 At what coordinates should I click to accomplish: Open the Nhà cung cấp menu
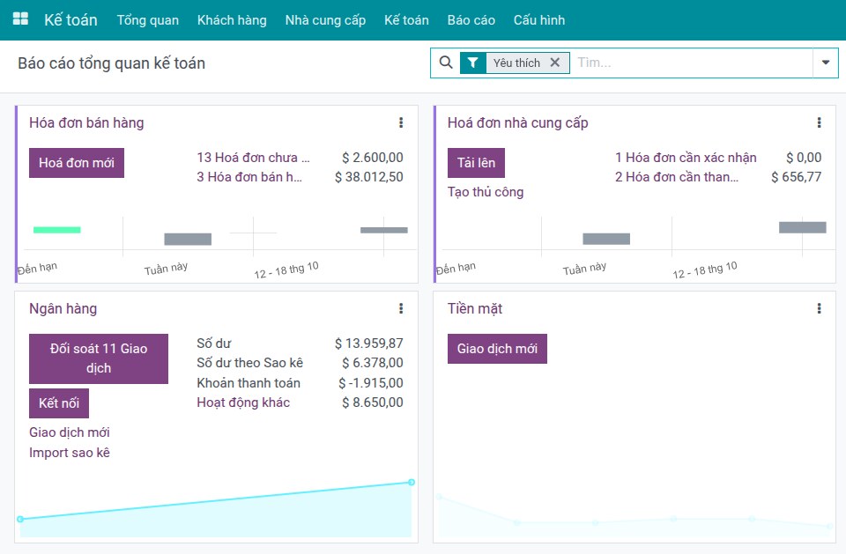[325, 20]
